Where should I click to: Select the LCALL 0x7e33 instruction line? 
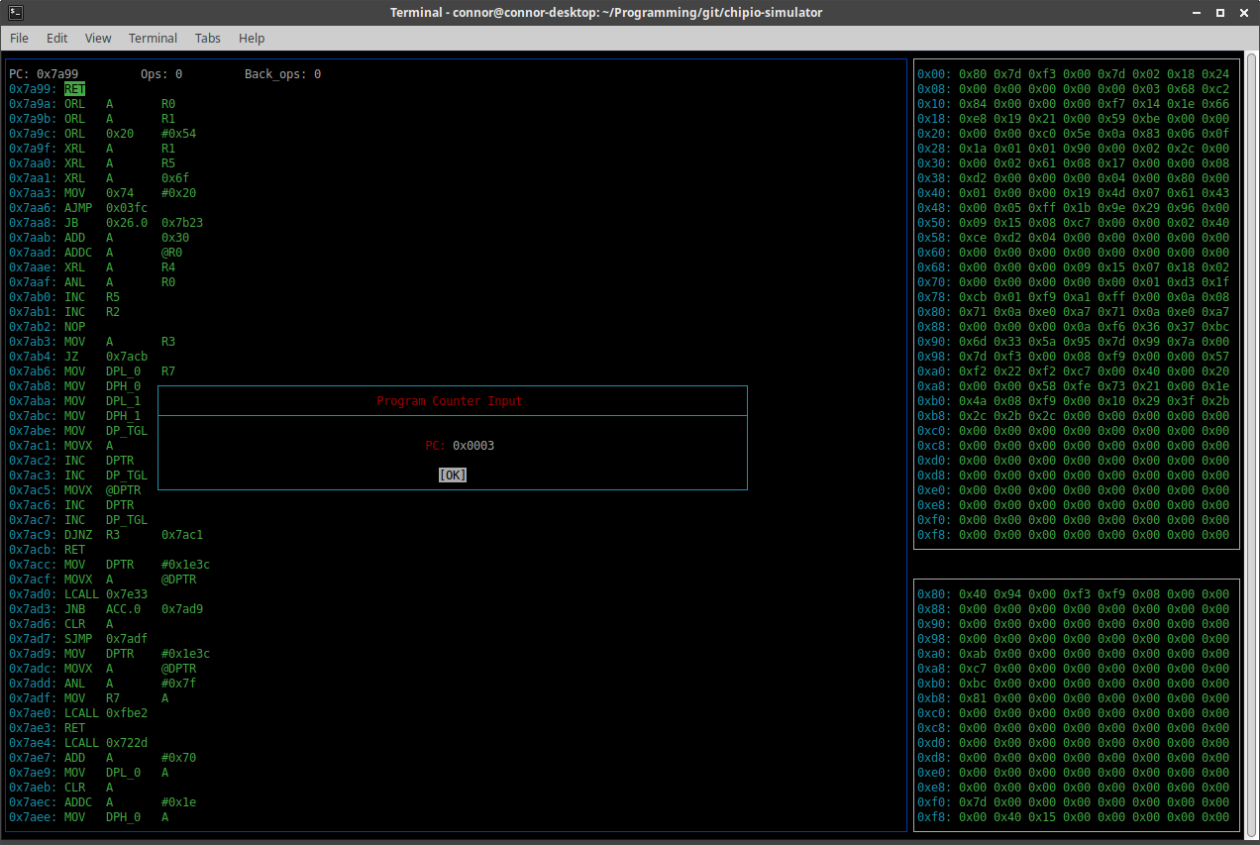78,594
